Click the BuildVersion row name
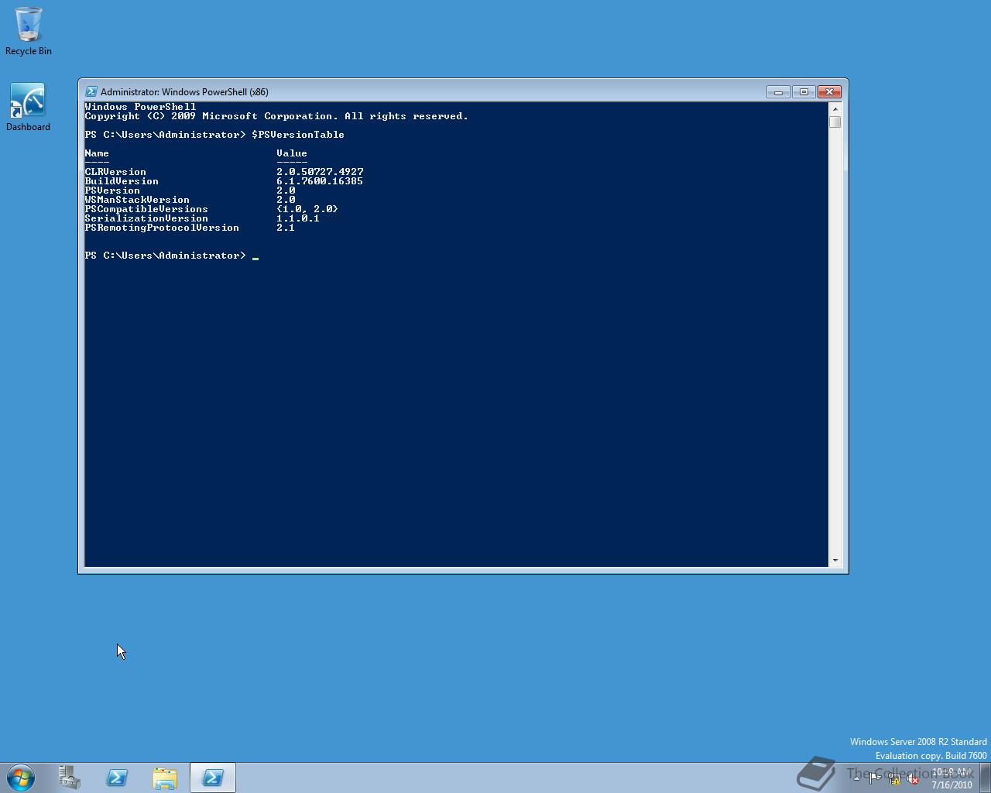The height and width of the screenshot is (793, 991). pos(122,181)
